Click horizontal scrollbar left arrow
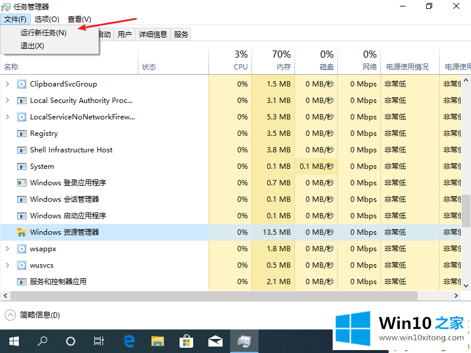Image resolution: width=471 pixels, height=353 pixels. 5,296
